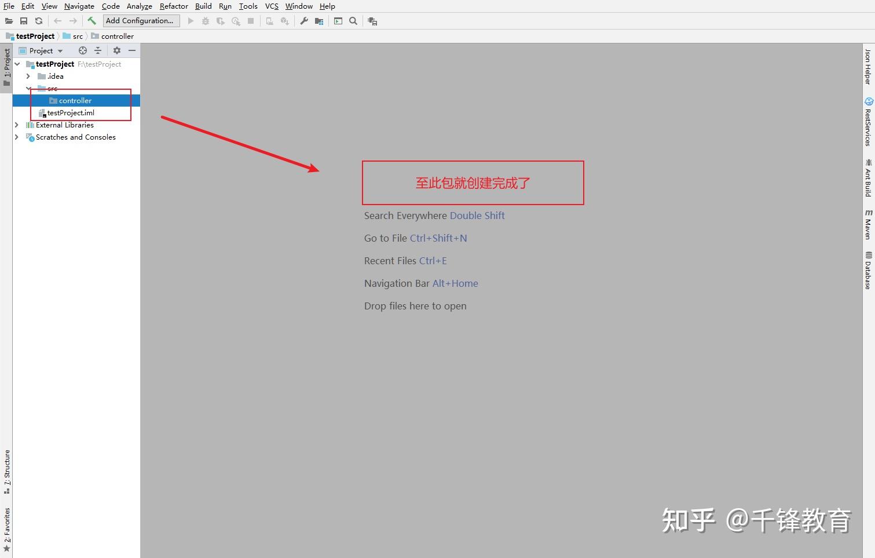Screen dimensions: 875x558
Task: Select the Build Project hammer icon
Action: [91, 21]
